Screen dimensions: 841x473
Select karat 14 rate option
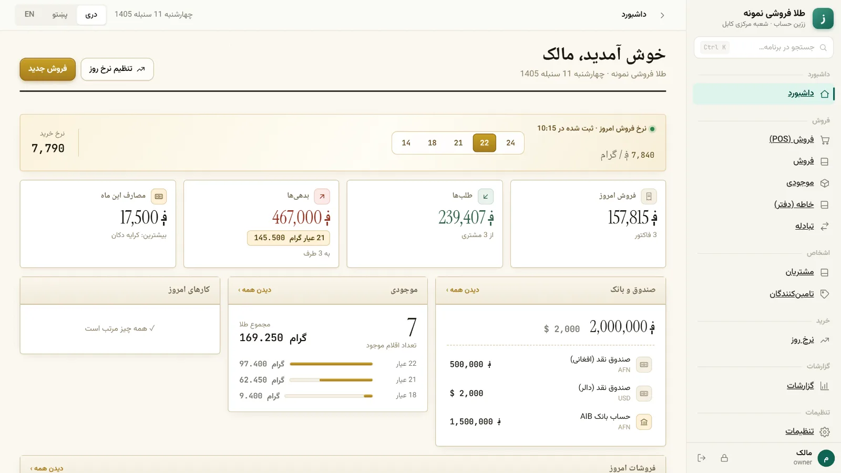(x=406, y=143)
